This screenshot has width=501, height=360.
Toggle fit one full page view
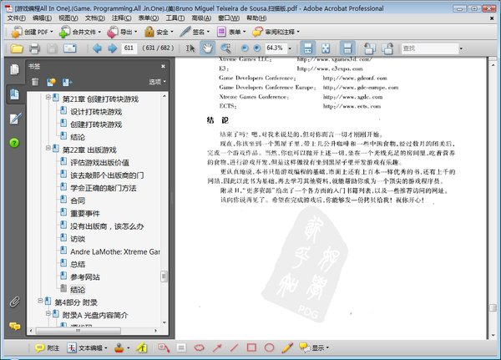[326, 48]
